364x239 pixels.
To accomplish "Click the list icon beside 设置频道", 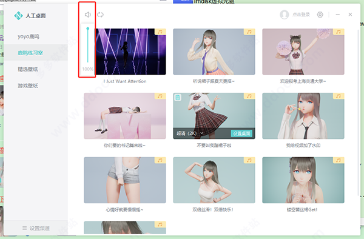I will coord(24,228).
